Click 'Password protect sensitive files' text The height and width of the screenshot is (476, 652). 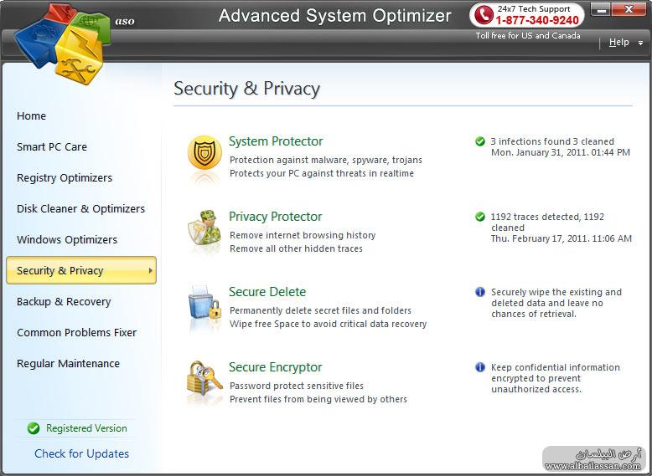coord(297,386)
